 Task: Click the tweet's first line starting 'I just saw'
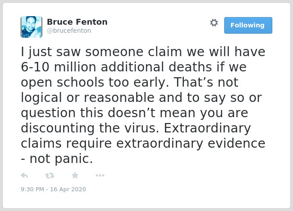[143, 52]
